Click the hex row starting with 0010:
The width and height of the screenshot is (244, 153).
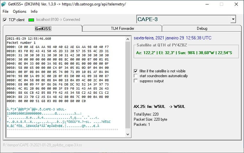click(58, 51)
